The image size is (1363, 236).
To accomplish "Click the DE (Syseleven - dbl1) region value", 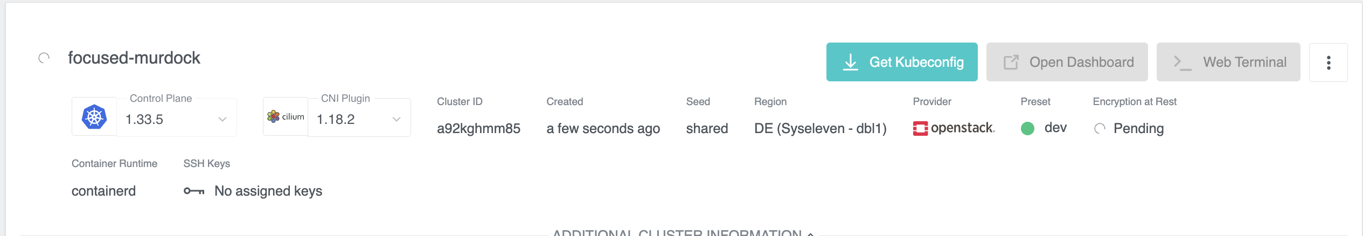I will click(x=820, y=128).
